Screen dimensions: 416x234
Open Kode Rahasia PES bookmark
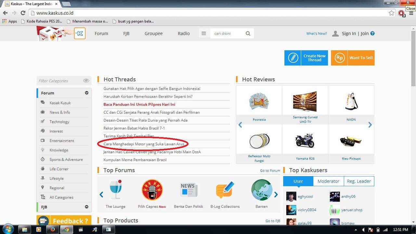tap(41, 21)
